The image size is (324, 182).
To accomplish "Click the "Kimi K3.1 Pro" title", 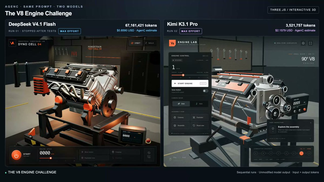I will 182,24.
